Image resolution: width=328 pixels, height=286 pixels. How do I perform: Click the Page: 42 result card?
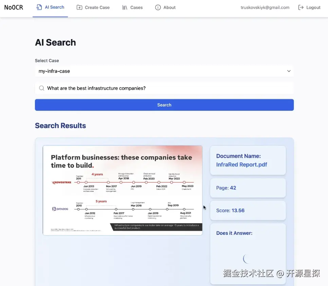point(248,188)
